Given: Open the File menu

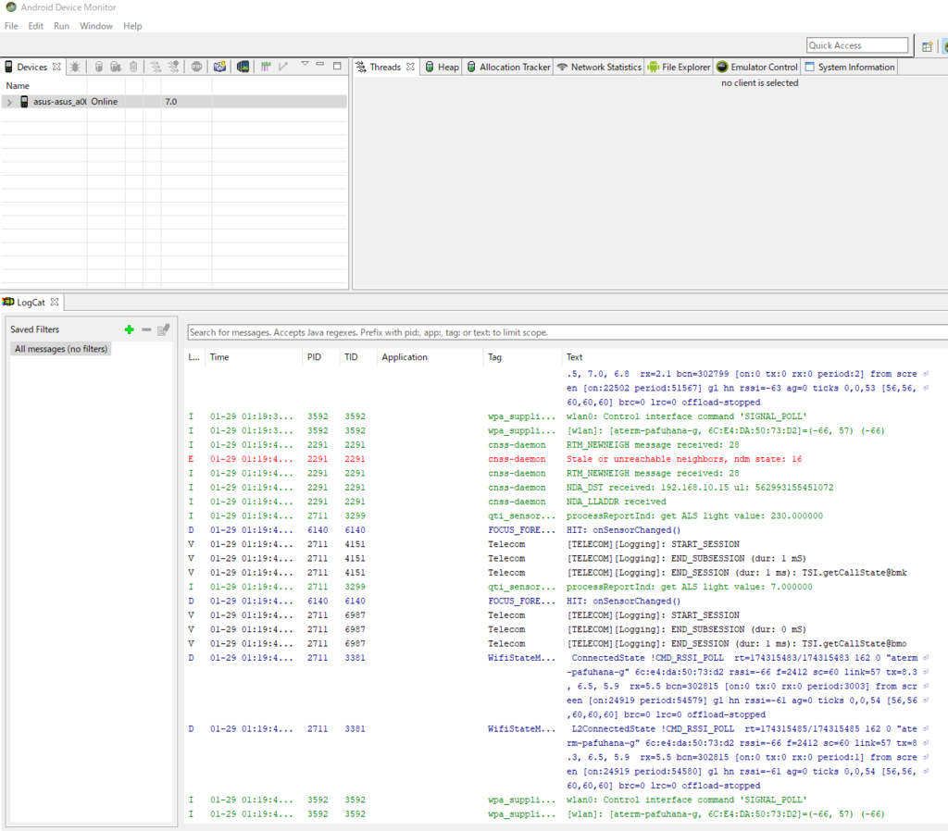Looking at the screenshot, I should 11,26.
